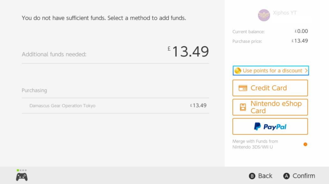Click the controller icon in bottom bar
Image resolution: width=329 pixels, height=184 pixels.
pyautogui.click(x=22, y=177)
